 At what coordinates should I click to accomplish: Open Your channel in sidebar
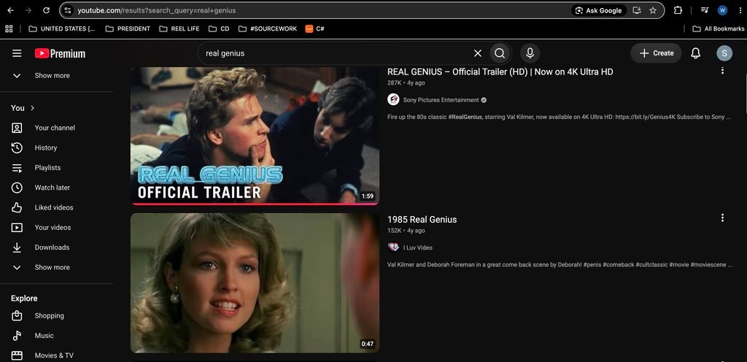56,128
